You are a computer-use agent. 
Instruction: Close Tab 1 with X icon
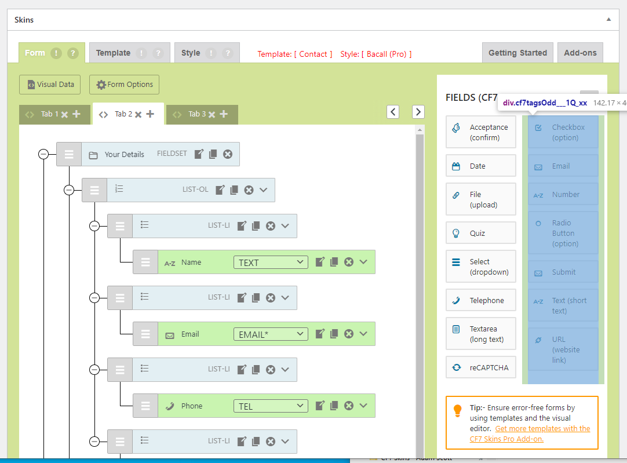click(65, 114)
